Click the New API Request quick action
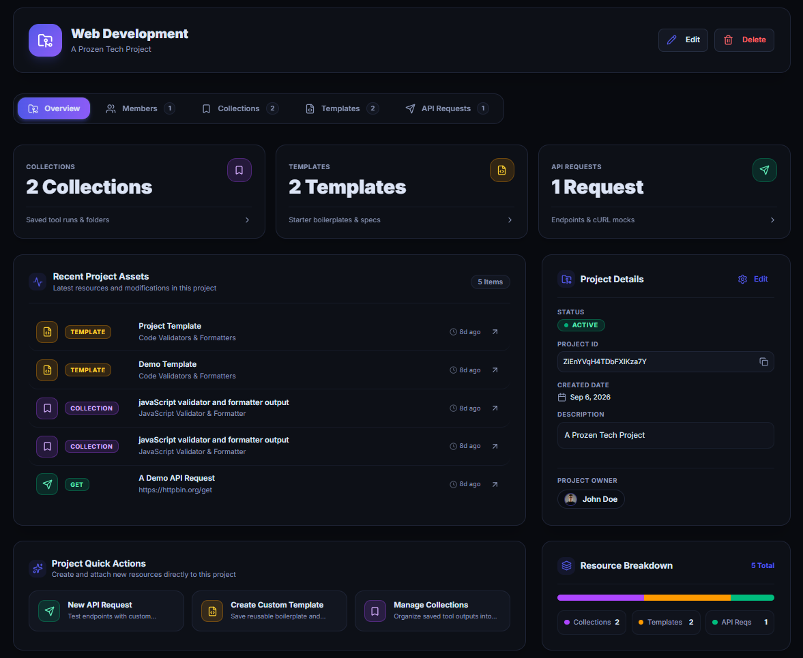The height and width of the screenshot is (658, 803). tap(106, 611)
